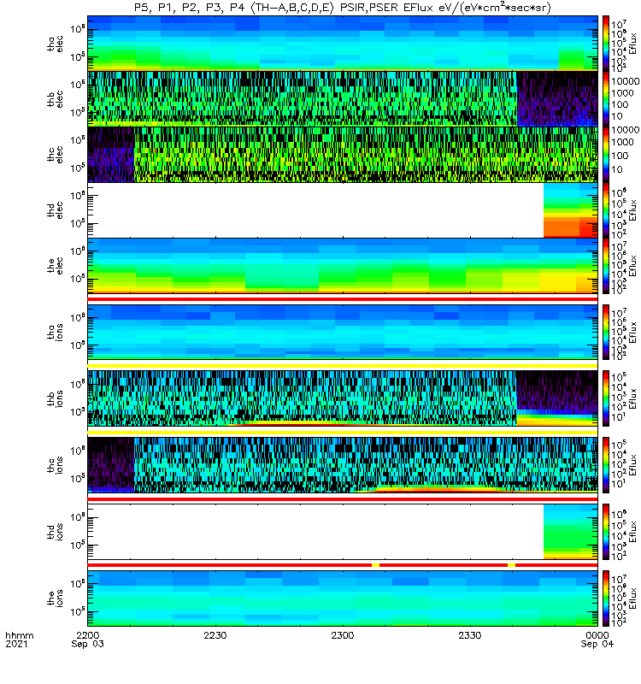Viewport: 641px width, 684px height.
Task: Select the 'thc ions' y-axis label
Action: coord(55,465)
